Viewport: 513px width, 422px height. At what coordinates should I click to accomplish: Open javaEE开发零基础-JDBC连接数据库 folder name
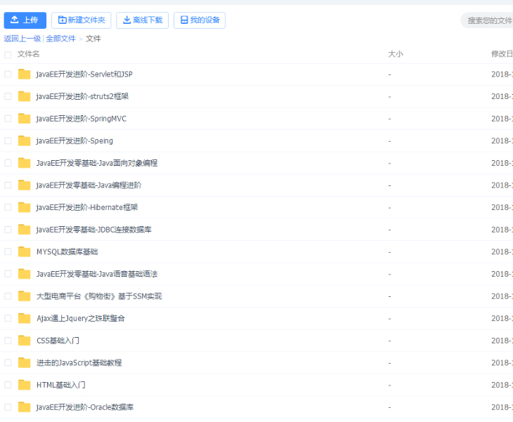click(94, 230)
